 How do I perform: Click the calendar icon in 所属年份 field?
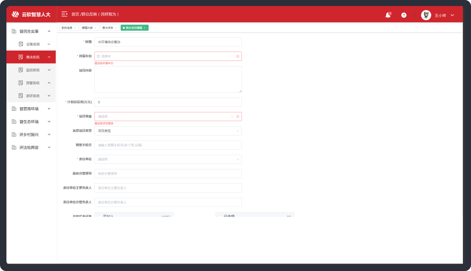coord(98,56)
